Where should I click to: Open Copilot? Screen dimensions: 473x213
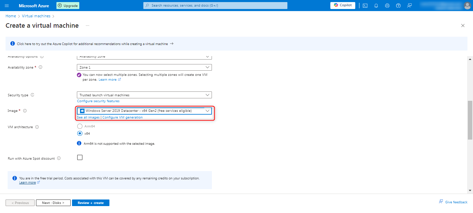coord(343,5)
